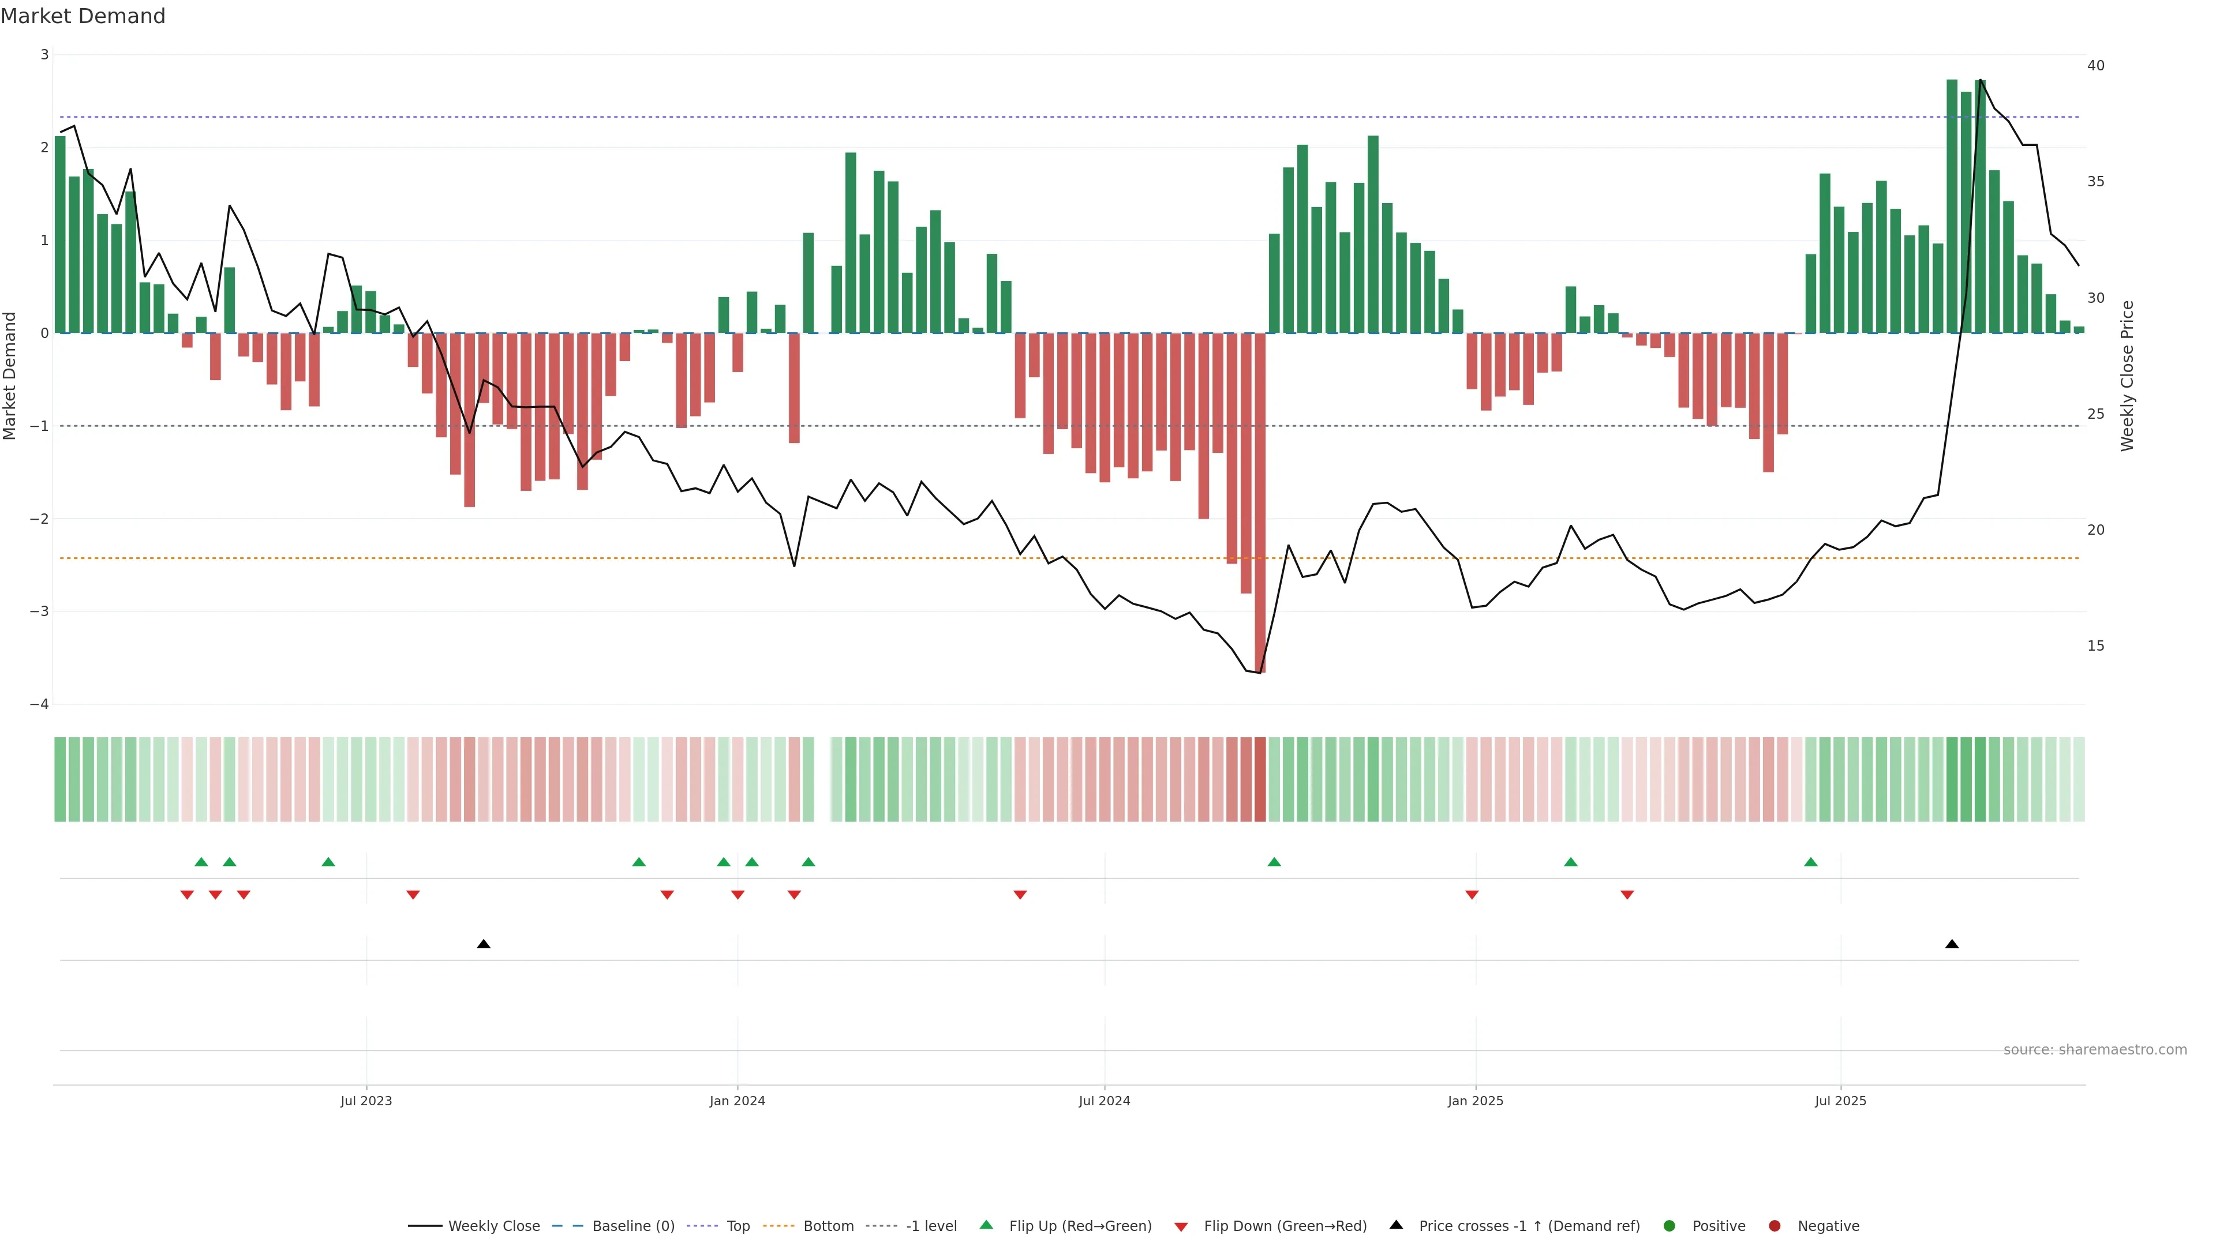The width and height of the screenshot is (2216, 1246).
Task: Click the Jan 2024 axis label
Action: 738,1101
